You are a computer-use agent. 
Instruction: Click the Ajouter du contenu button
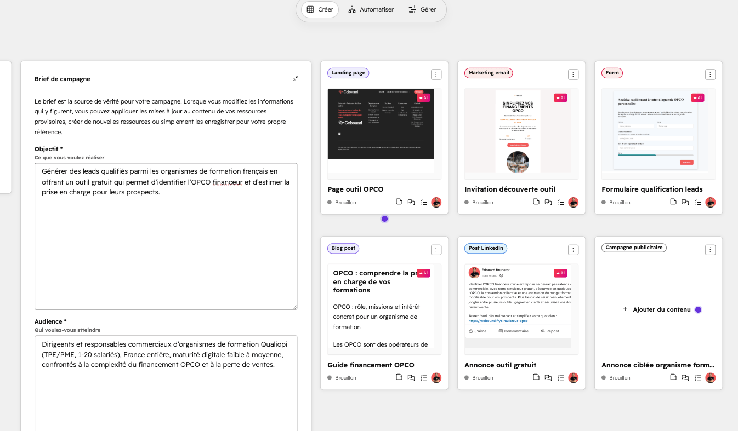(x=656, y=309)
